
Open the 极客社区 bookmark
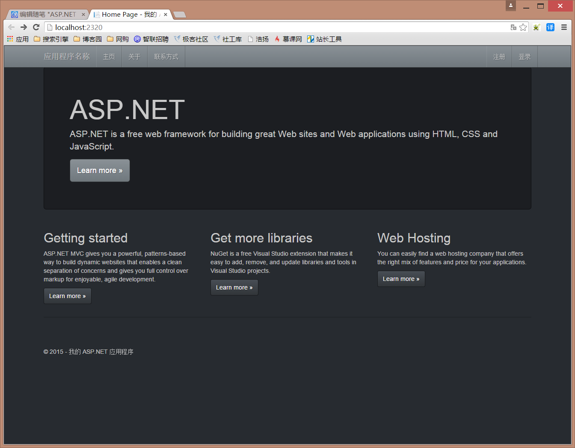pyautogui.click(x=191, y=39)
